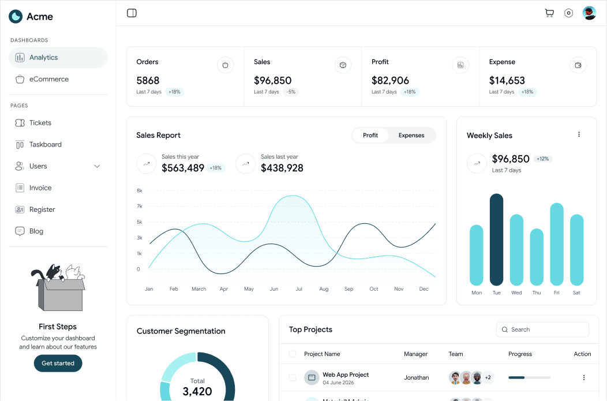The height and width of the screenshot is (401, 607).
Task: Click the Search field in Top Projects
Action: [542, 330]
